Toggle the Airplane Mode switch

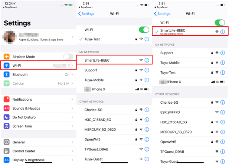pyautogui.click(x=68, y=56)
